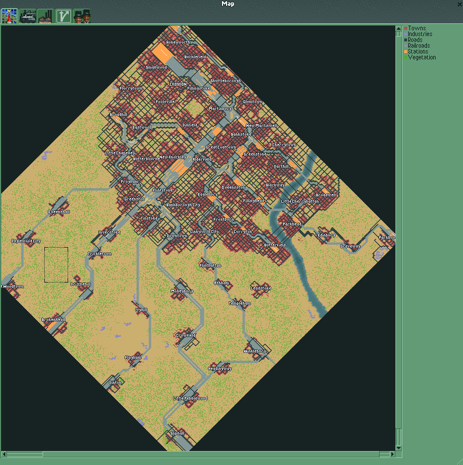Click the Winkleburg town label

tap(255, 351)
